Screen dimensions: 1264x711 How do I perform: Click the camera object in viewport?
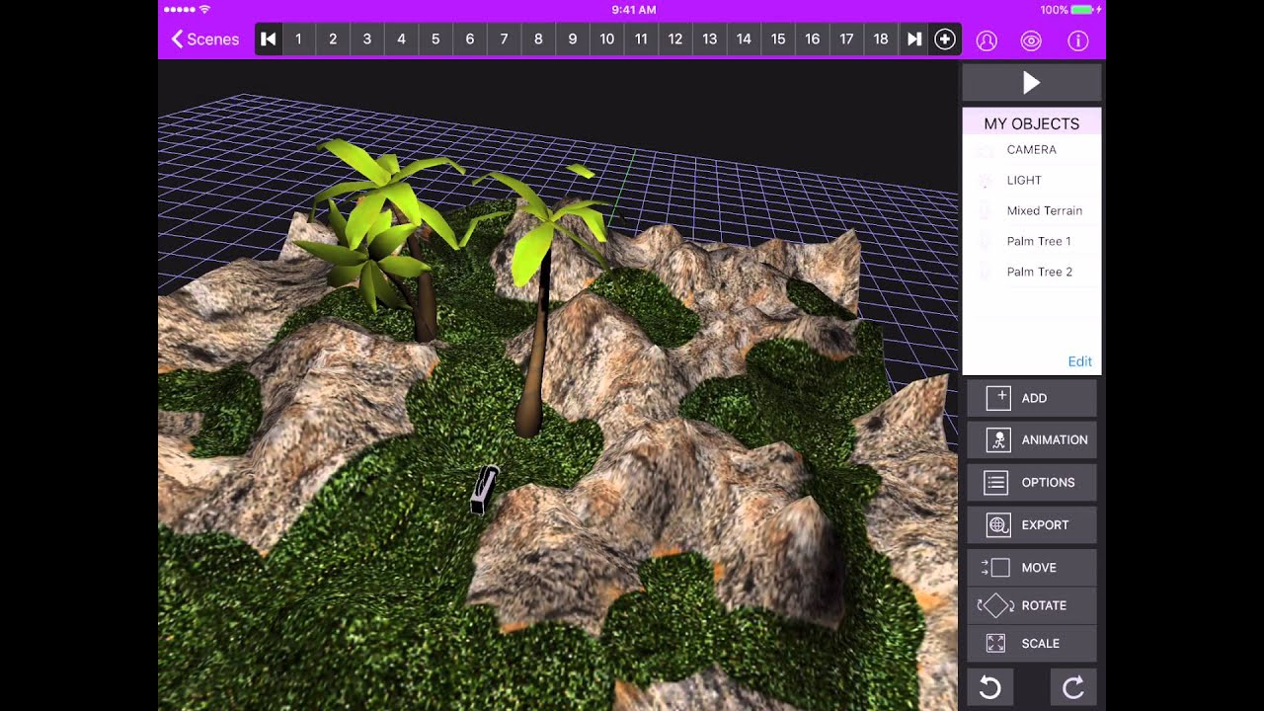(483, 490)
